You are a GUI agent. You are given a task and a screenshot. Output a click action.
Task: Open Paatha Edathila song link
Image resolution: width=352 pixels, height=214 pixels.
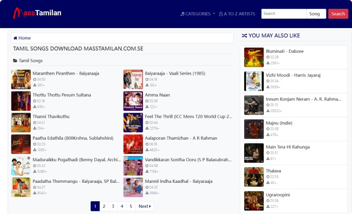(73, 138)
